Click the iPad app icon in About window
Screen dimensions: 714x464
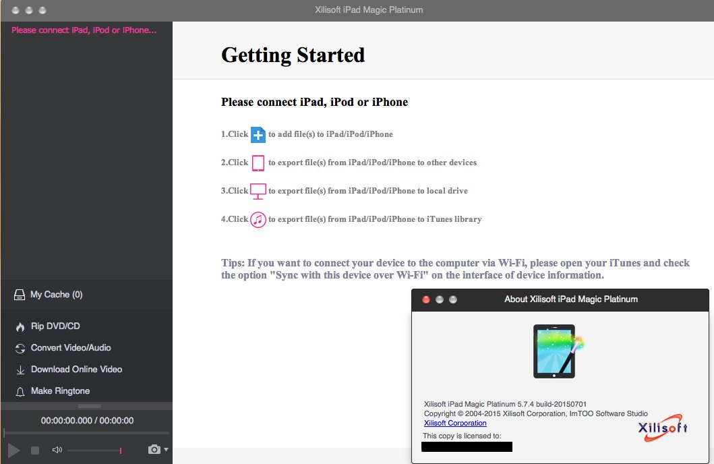coord(558,351)
